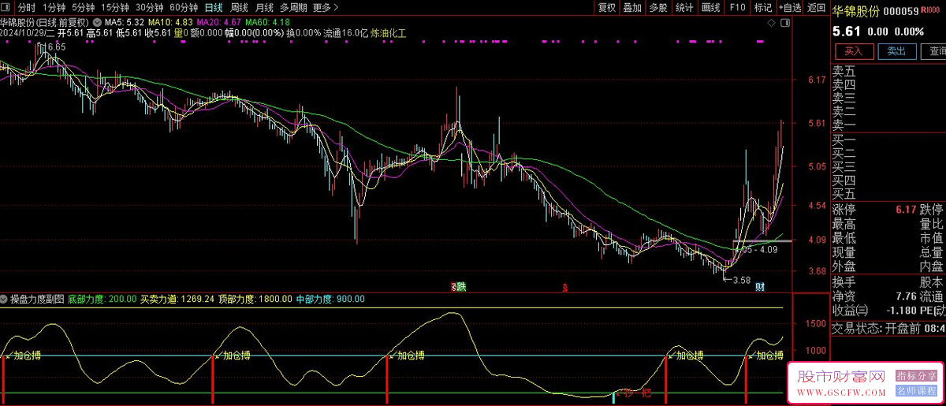Click the 卖五 order book row
Viewport: 946px width, 406px height.
(x=889, y=72)
